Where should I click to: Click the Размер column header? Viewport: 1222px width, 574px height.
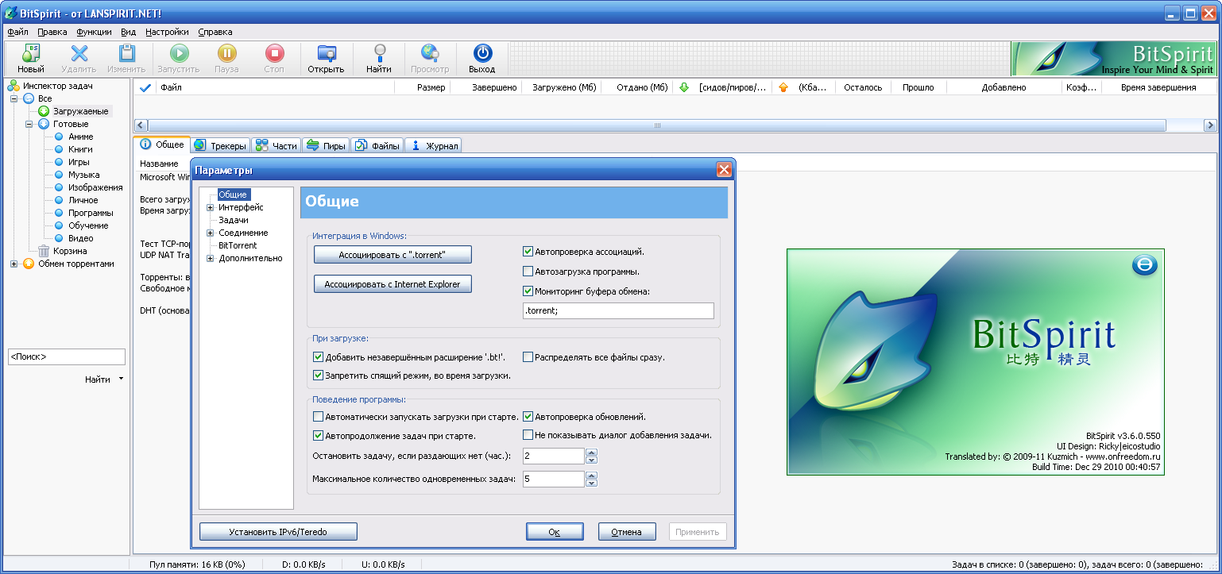click(x=423, y=87)
